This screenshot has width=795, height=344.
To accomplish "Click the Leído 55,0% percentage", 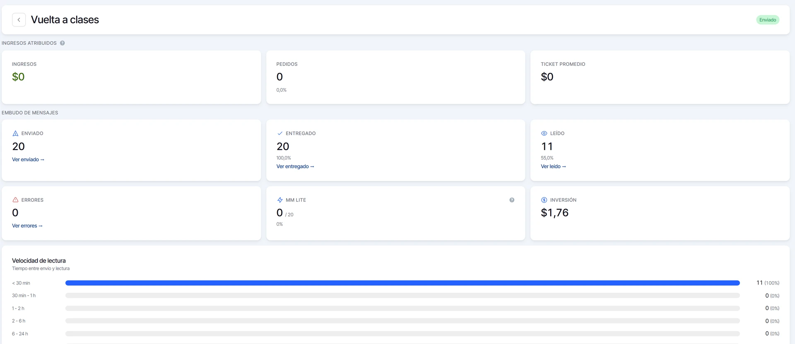I will click(x=547, y=158).
